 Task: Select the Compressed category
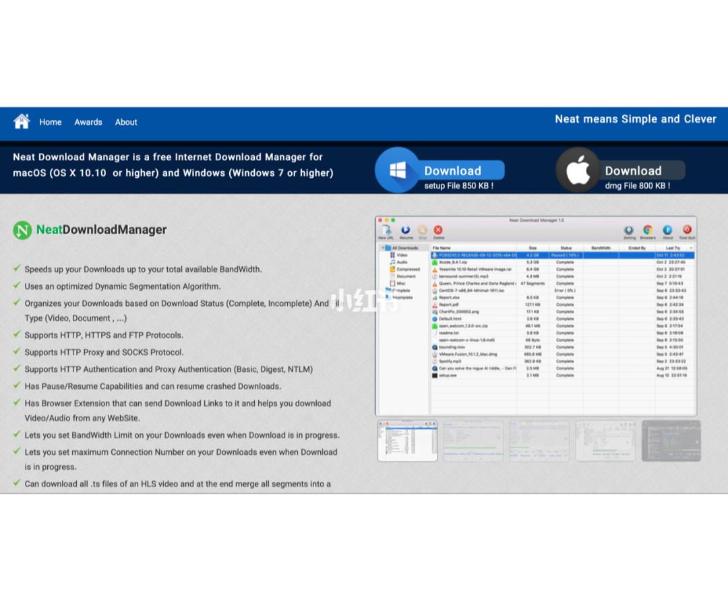pyautogui.click(x=405, y=270)
